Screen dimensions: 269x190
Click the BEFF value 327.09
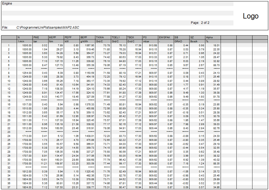(x=90, y=97)
